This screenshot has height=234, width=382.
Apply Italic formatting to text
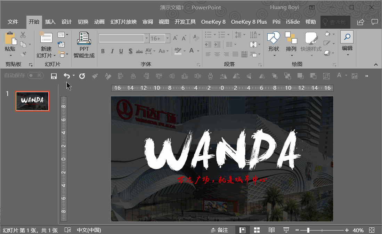point(112,51)
